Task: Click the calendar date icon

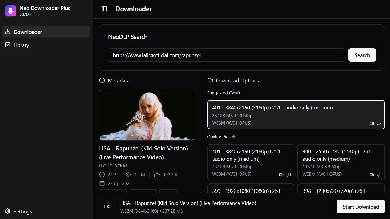Action: click(102, 183)
